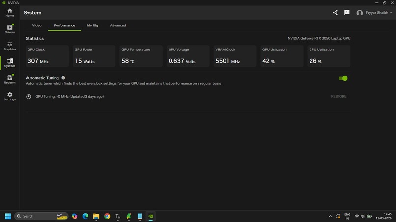The height and width of the screenshot is (222, 396).
Task: Open the Graphics section in sidebar
Action: (10, 46)
